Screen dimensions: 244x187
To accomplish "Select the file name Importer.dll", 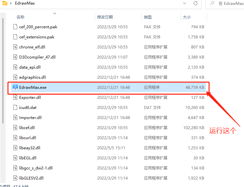I will 30,118.
